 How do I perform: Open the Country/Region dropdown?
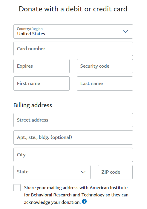click(x=73, y=31)
